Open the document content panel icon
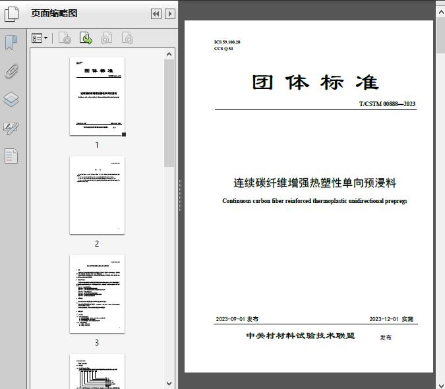Image resolution: width=445 pixels, height=389 pixels. (x=11, y=156)
